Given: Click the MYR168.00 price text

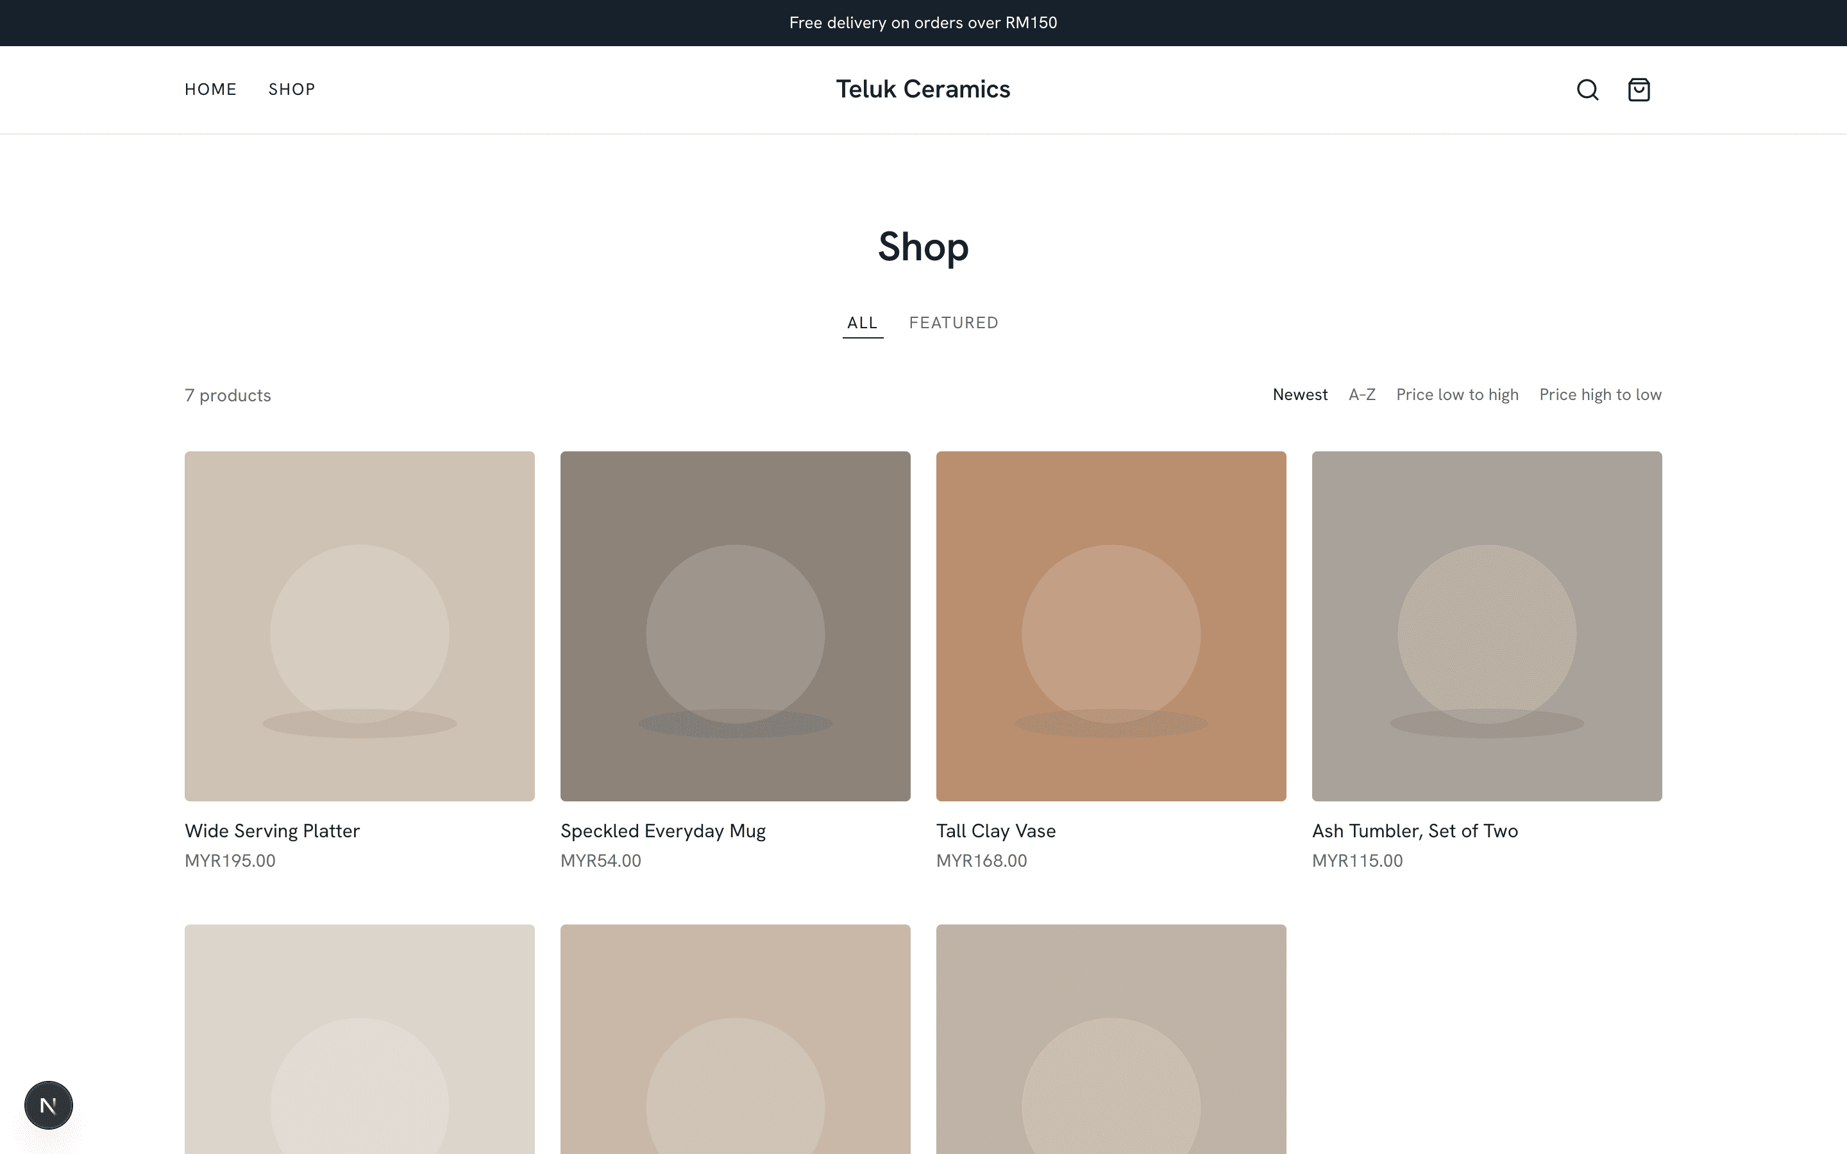Looking at the screenshot, I should [981, 861].
